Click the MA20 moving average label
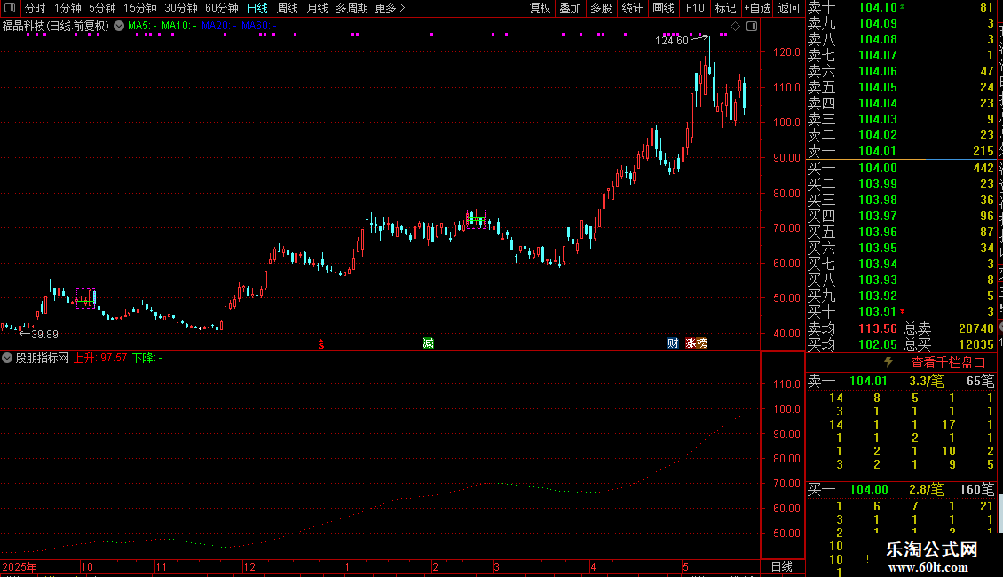 218,26
